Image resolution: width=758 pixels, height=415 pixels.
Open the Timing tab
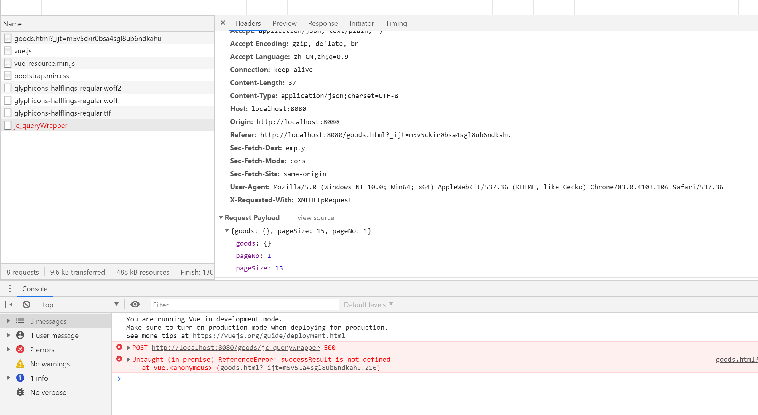[x=396, y=23]
